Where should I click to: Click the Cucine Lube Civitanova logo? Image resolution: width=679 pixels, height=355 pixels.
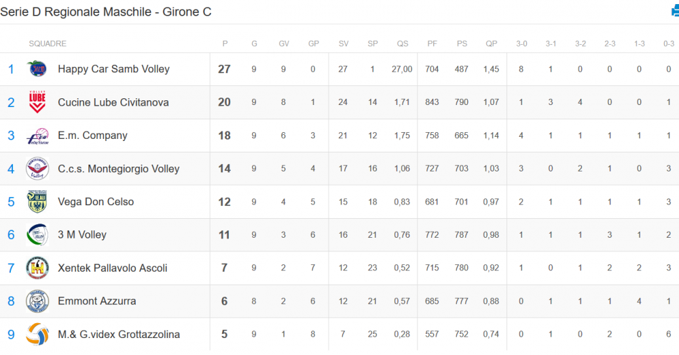coord(37,102)
